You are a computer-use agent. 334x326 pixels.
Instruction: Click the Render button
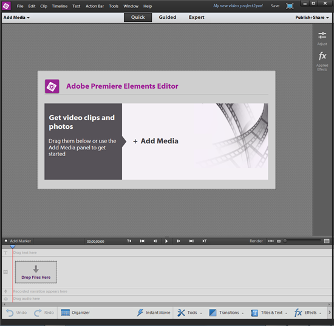click(256, 241)
